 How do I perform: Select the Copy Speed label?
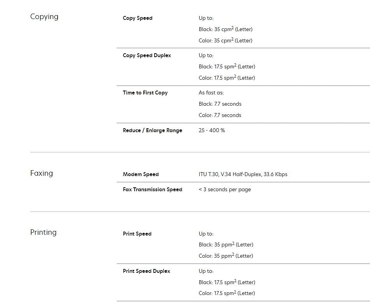coord(137,18)
